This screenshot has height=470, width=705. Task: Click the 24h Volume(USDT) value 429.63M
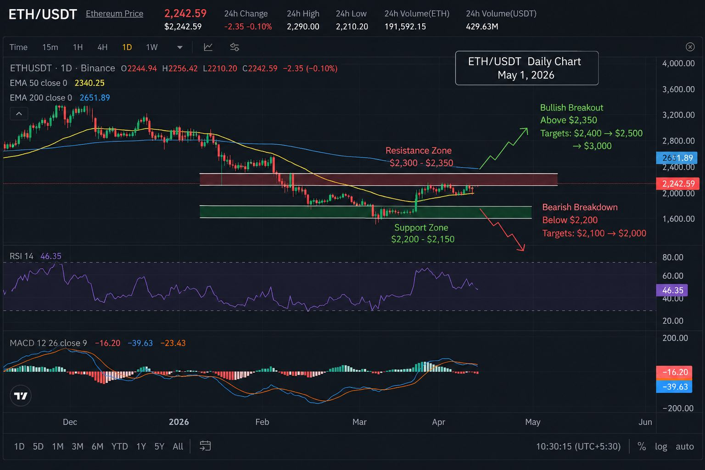click(482, 27)
